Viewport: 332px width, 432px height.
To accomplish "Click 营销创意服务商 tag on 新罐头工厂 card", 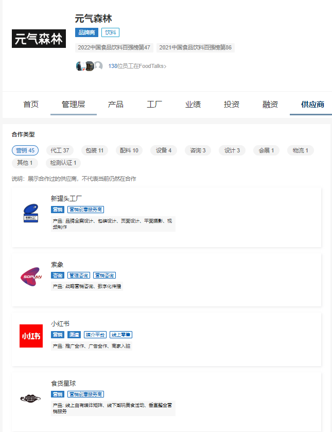I will coord(85,210).
